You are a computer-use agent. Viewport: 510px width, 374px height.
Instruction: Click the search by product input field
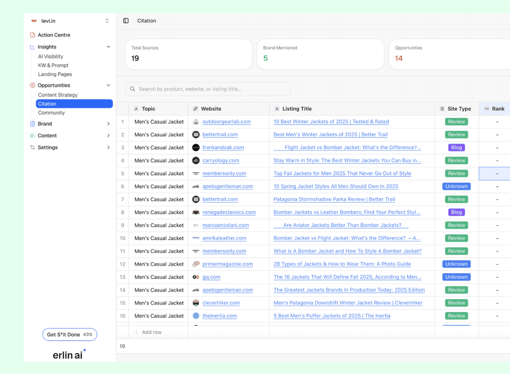[x=208, y=89]
